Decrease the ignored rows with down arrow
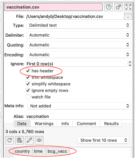 (x=130, y=65)
